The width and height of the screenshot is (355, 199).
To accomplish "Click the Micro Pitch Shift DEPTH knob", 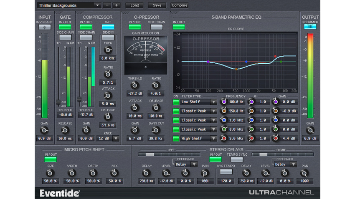I will click(x=93, y=173).
